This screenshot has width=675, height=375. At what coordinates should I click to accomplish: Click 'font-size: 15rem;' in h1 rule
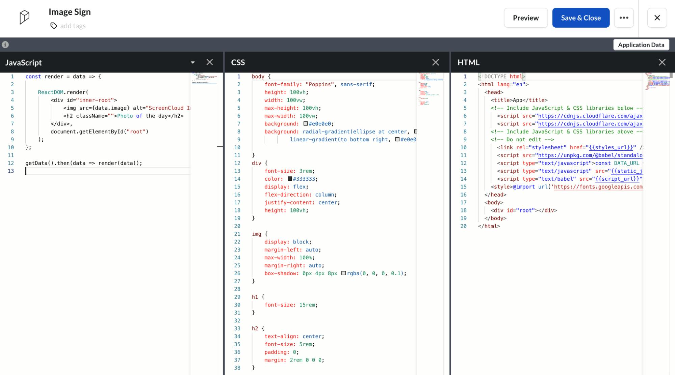point(291,305)
